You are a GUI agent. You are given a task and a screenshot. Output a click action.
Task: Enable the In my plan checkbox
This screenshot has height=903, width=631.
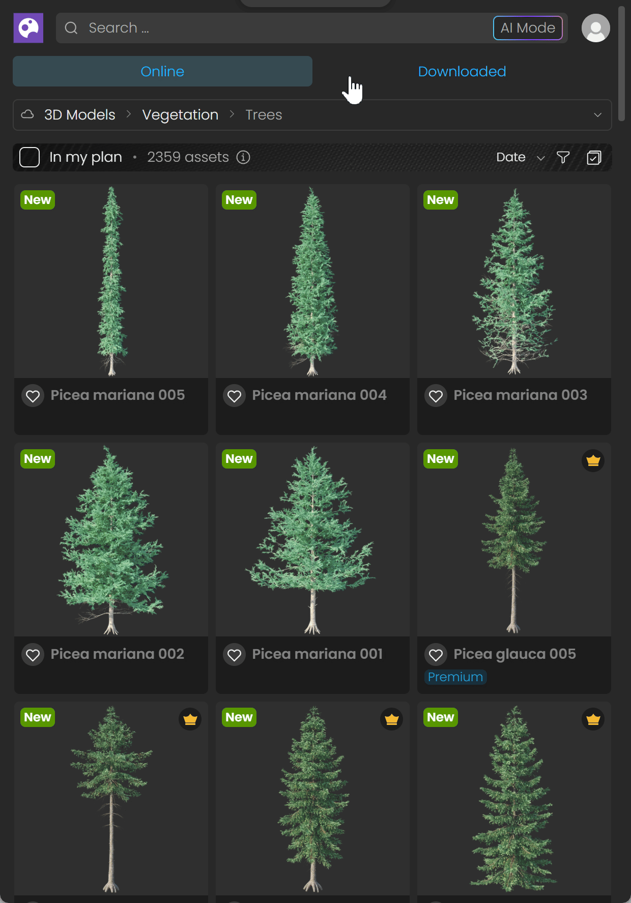click(30, 157)
